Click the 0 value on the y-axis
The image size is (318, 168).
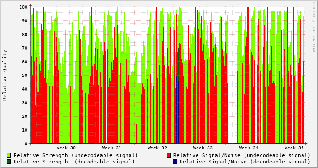(26, 144)
